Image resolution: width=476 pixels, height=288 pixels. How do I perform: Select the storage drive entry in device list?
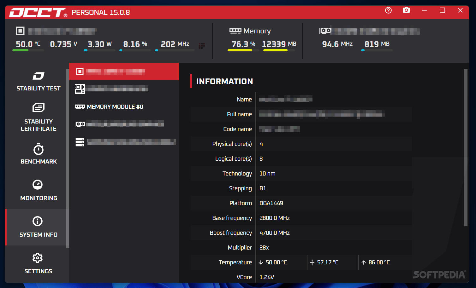[124, 142]
